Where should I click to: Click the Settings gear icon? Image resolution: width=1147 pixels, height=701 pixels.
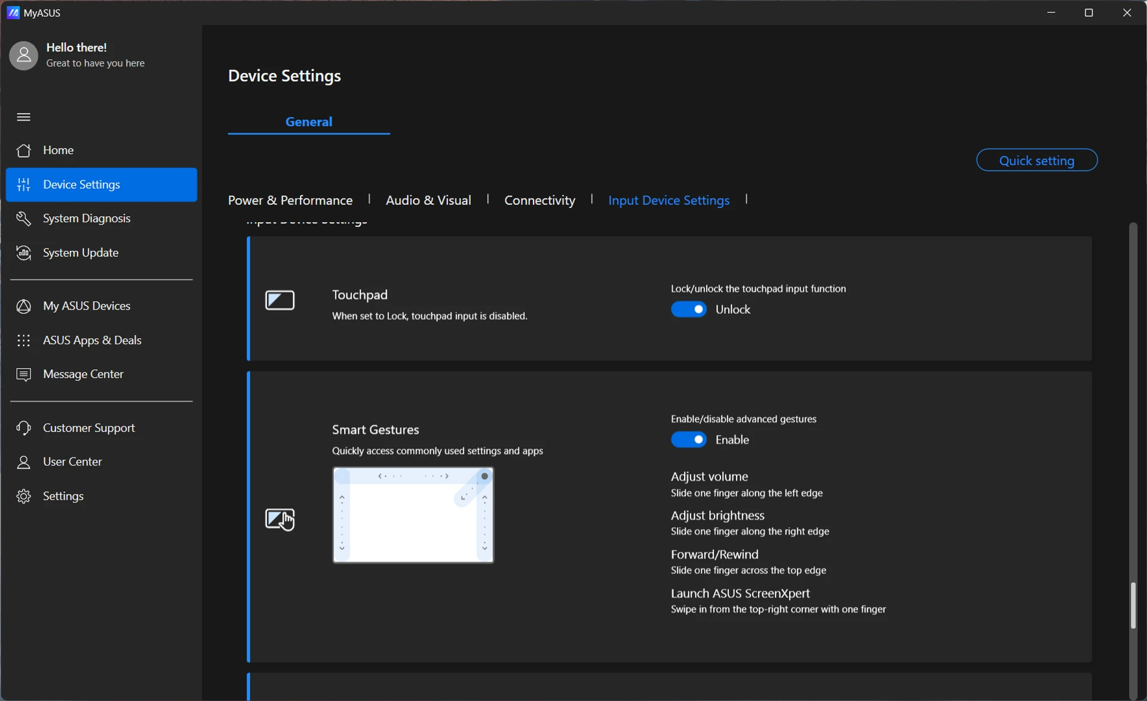coord(23,496)
